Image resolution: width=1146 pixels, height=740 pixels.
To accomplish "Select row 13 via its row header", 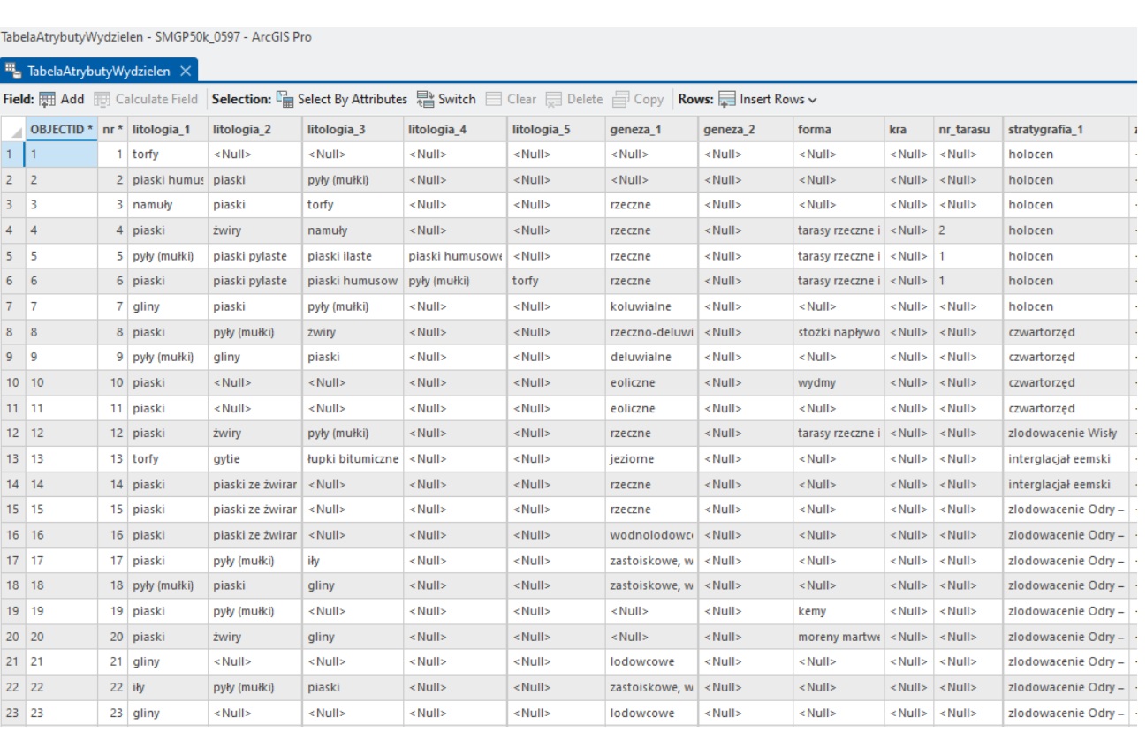I will coord(12,459).
